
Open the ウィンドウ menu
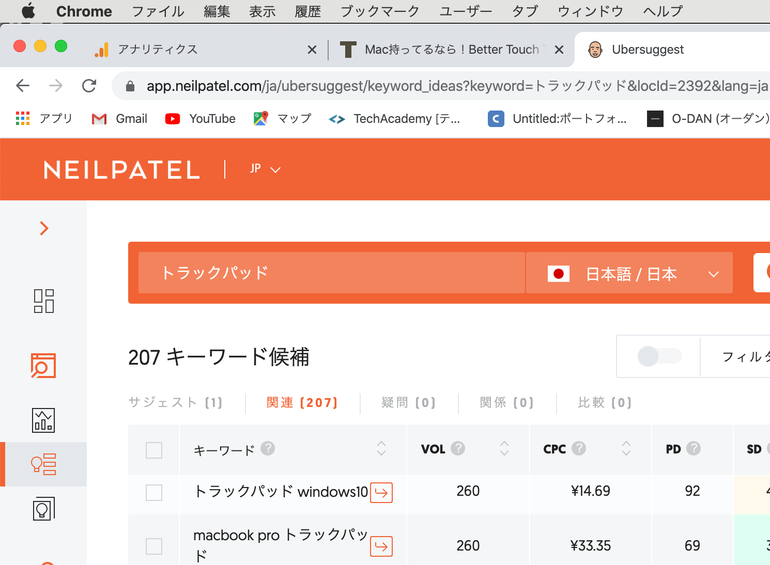(x=590, y=11)
